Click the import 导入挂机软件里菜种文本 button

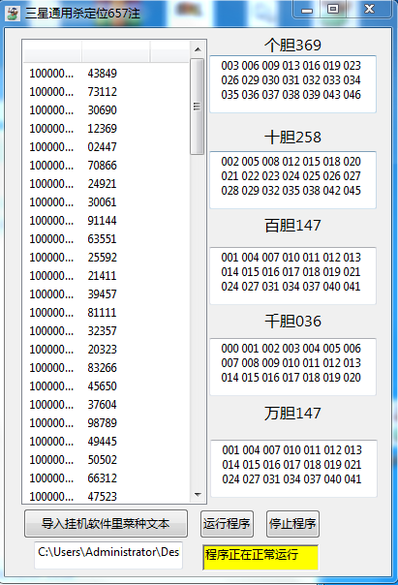click(106, 523)
